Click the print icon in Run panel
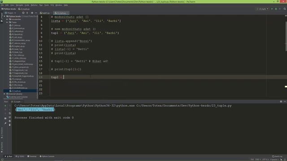Viewport: 287px width, 161px height. (10, 121)
